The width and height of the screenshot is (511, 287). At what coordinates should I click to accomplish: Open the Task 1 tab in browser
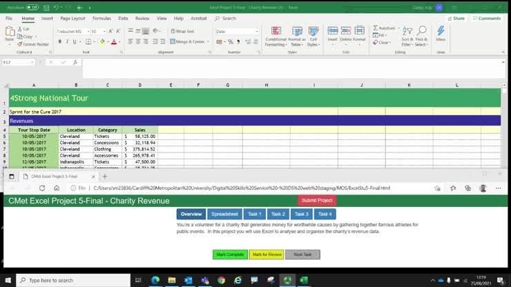tap(255, 214)
